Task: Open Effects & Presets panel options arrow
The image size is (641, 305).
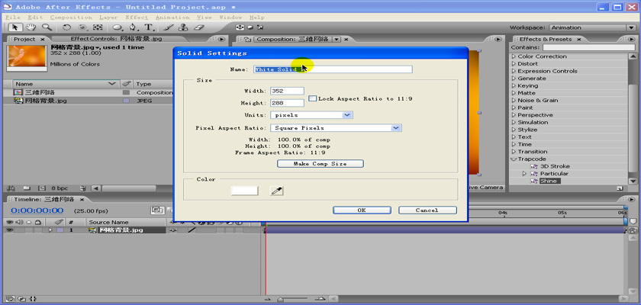Action: (630, 39)
